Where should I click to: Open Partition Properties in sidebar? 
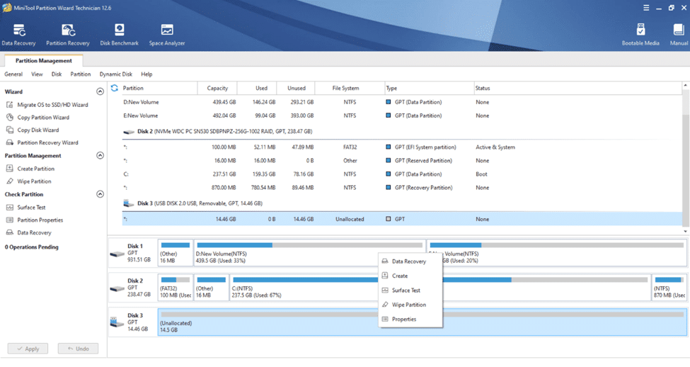[x=35, y=220]
